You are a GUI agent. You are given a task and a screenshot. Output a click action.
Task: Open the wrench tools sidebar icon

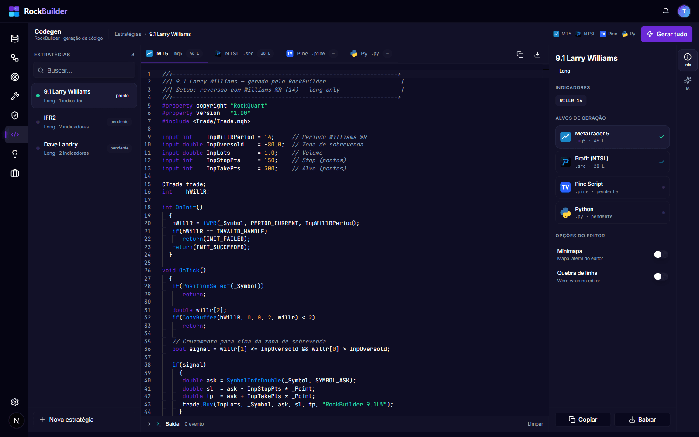pos(15,96)
